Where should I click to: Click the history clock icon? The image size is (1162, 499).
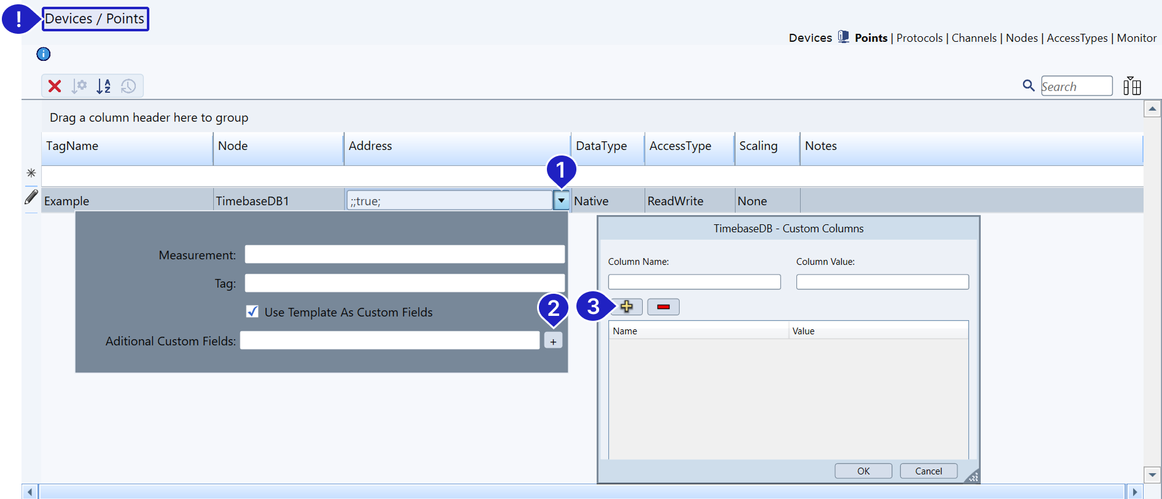[x=128, y=86]
